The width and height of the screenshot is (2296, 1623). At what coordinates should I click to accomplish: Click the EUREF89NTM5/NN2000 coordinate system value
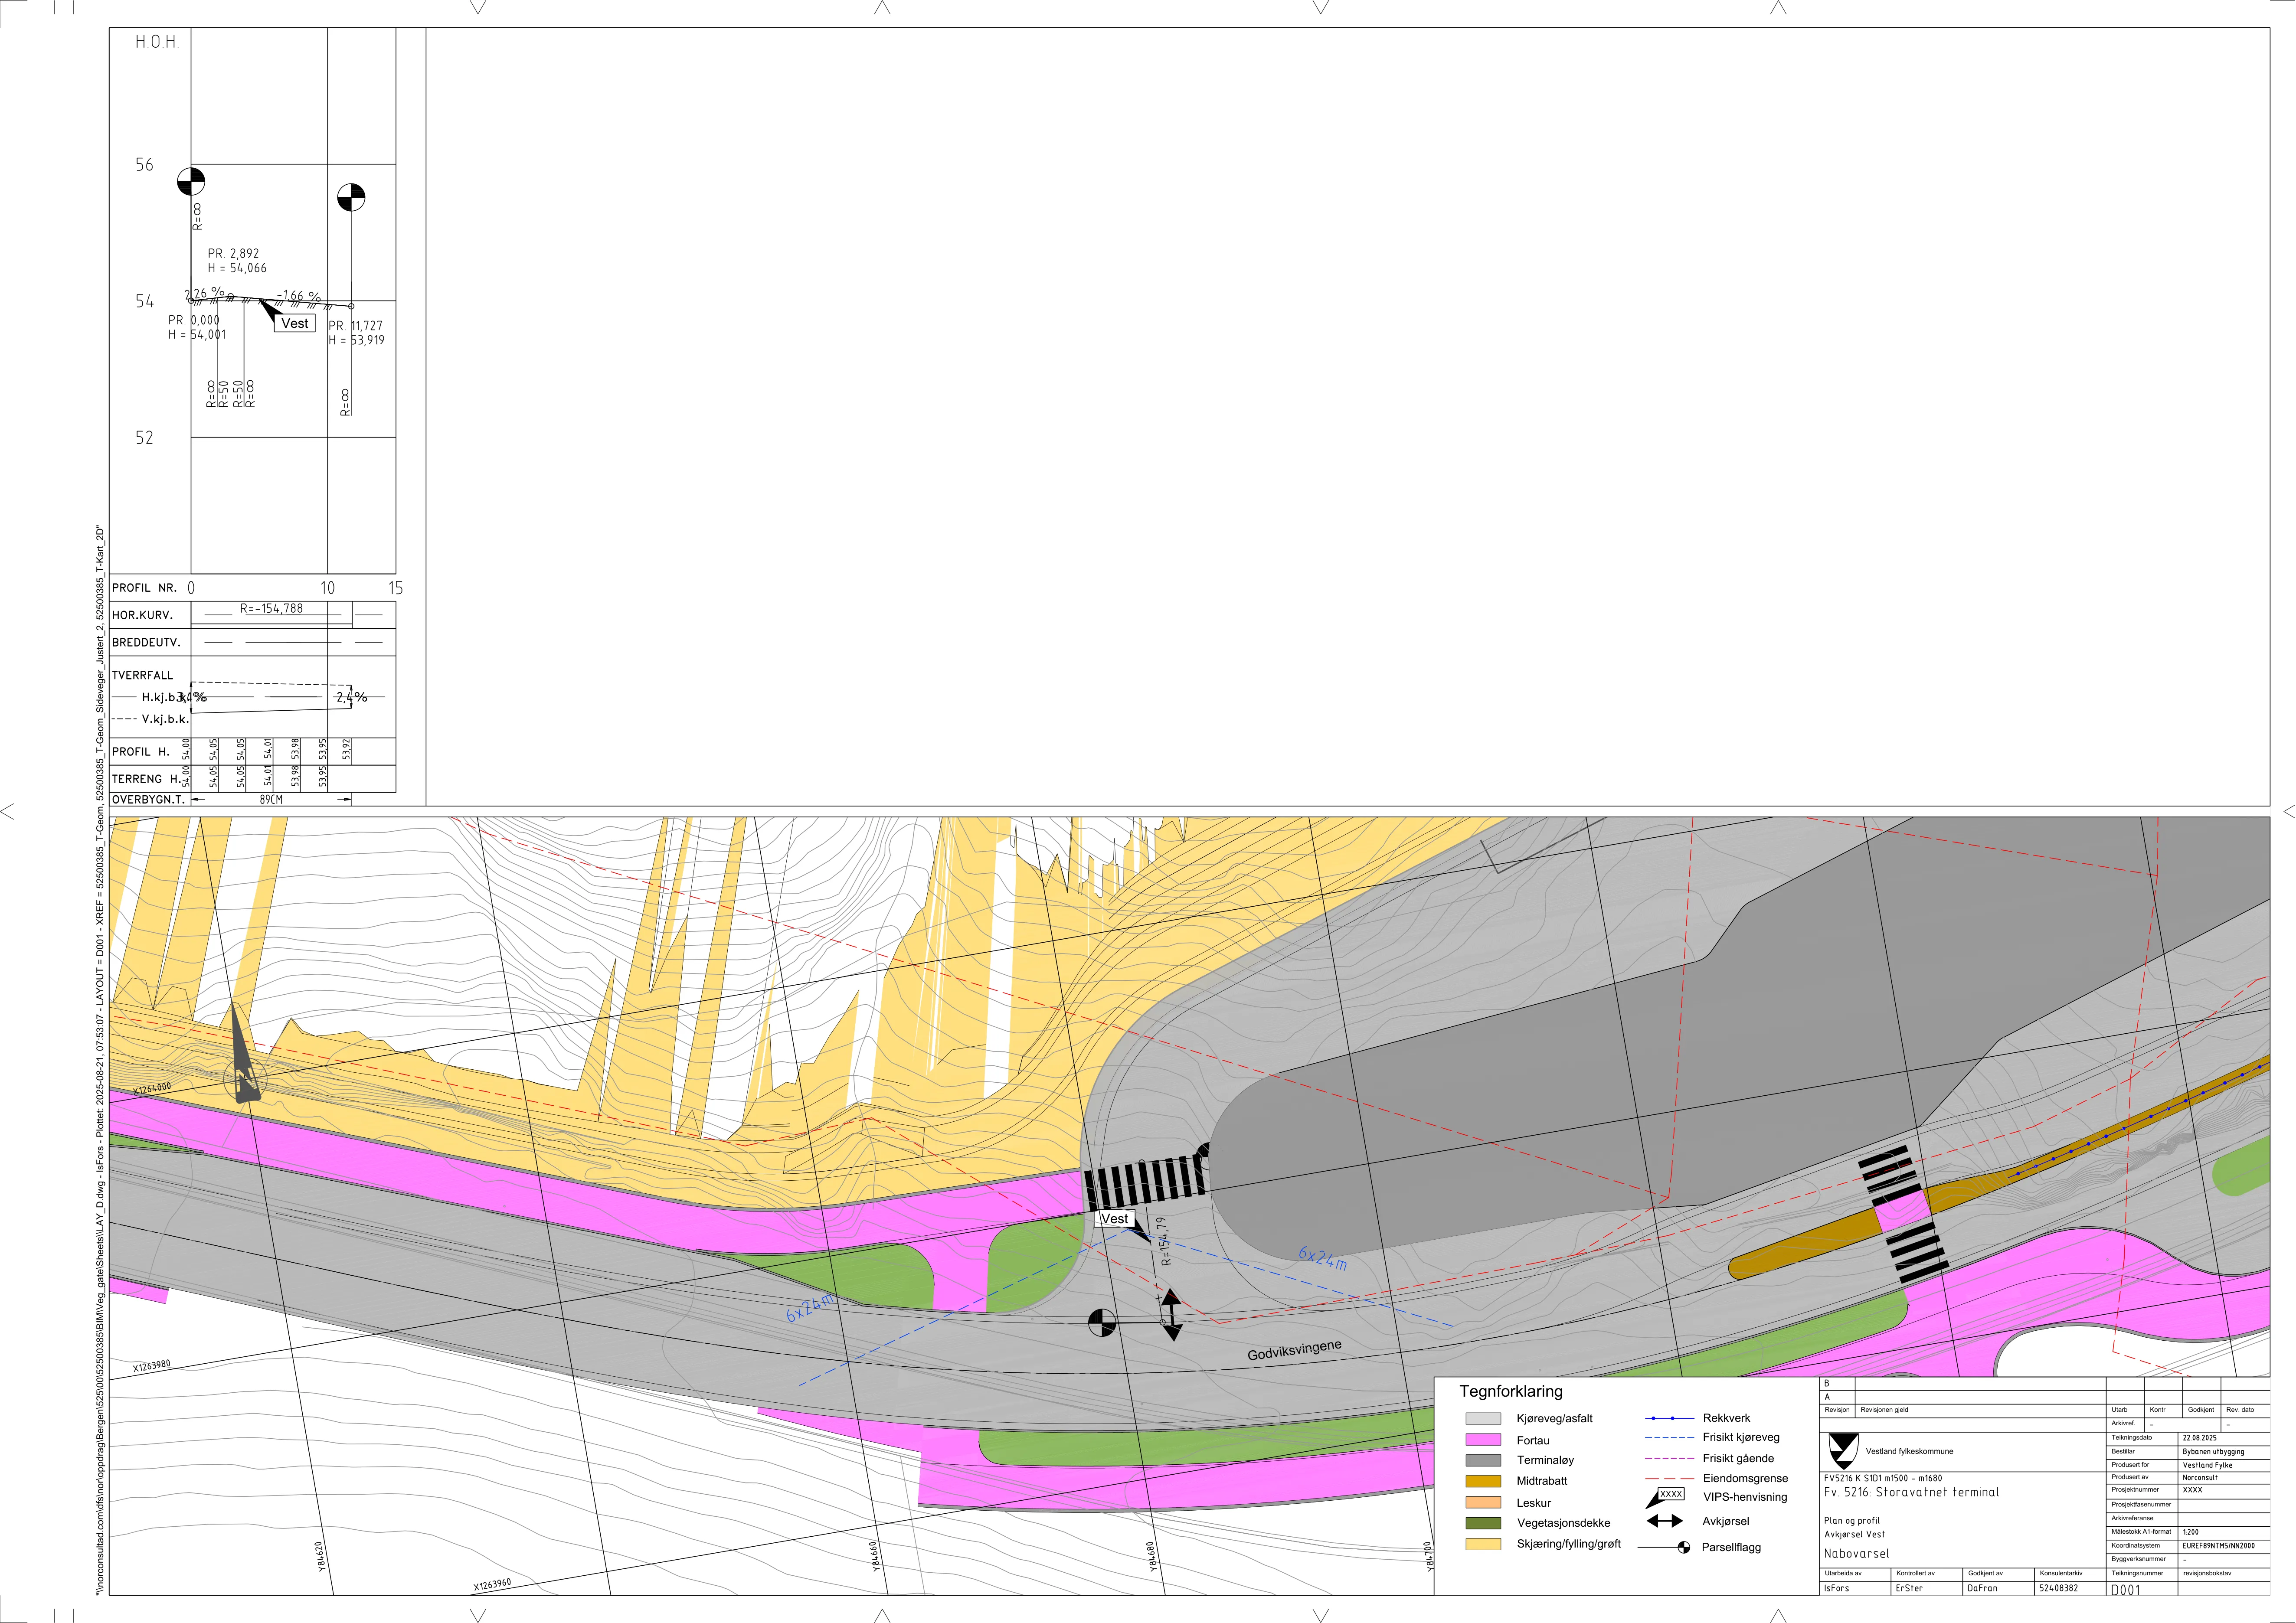(x=2219, y=1546)
